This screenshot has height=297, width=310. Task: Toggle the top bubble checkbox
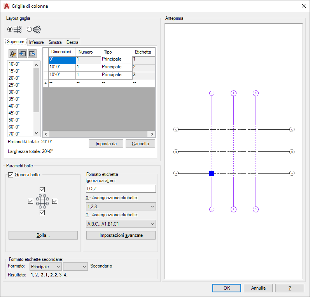(x=42, y=189)
